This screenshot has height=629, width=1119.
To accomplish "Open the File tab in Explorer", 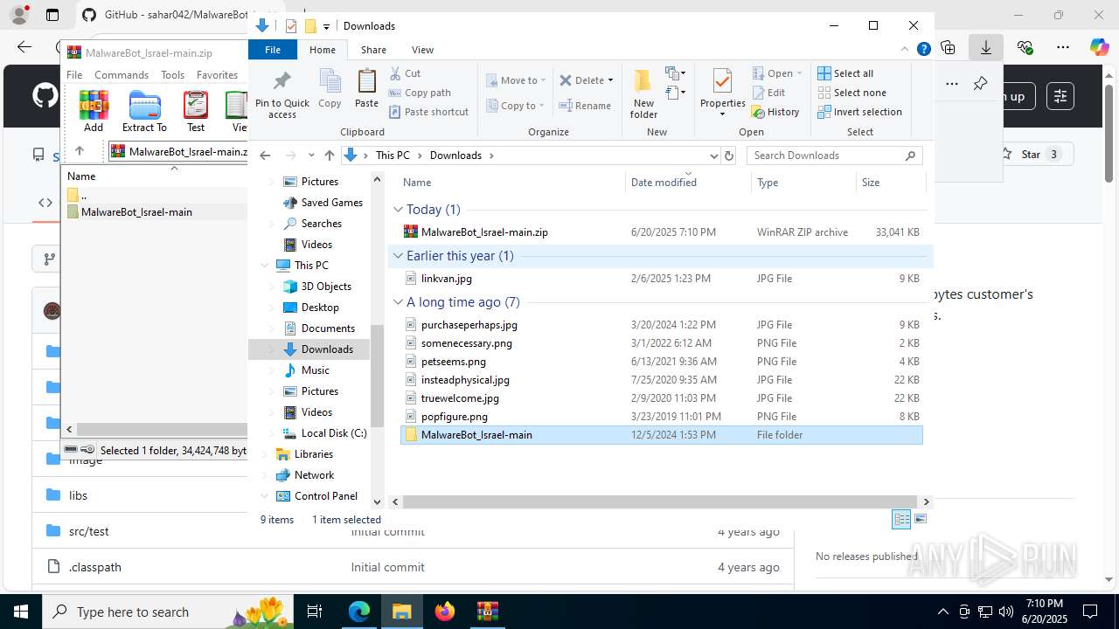I will click(273, 50).
